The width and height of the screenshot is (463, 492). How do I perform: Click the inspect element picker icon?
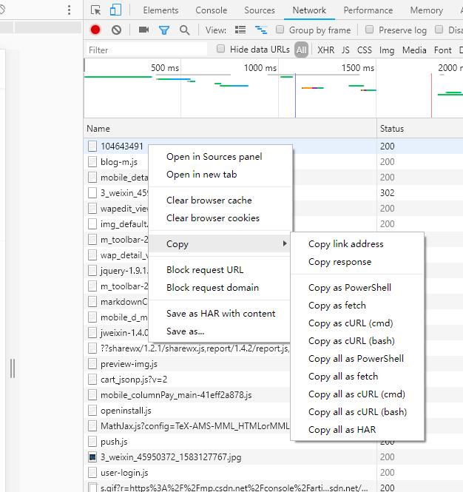pos(95,10)
